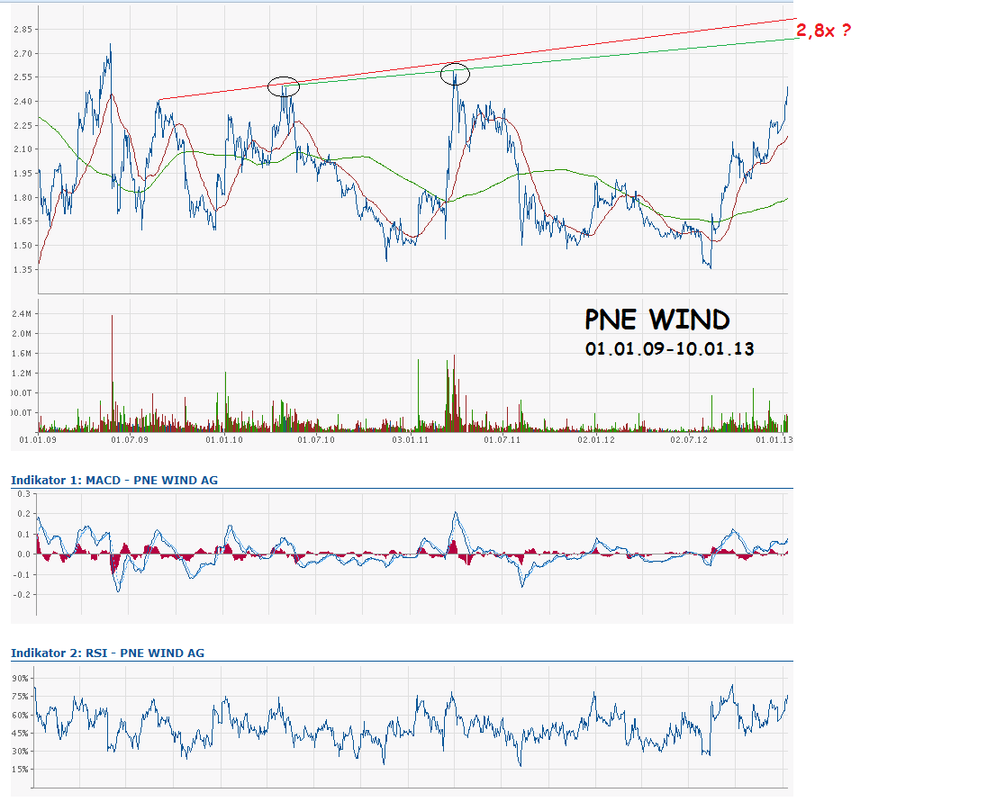The width and height of the screenshot is (987, 802).
Task: Click volume axis label 2.0M
Action: [x=22, y=333]
